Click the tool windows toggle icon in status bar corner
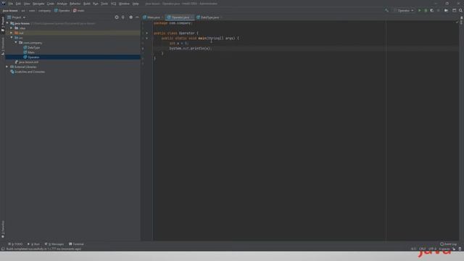 [x=3, y=249]
